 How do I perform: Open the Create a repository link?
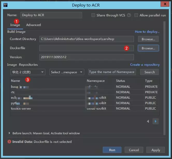(x=145, y=65)
